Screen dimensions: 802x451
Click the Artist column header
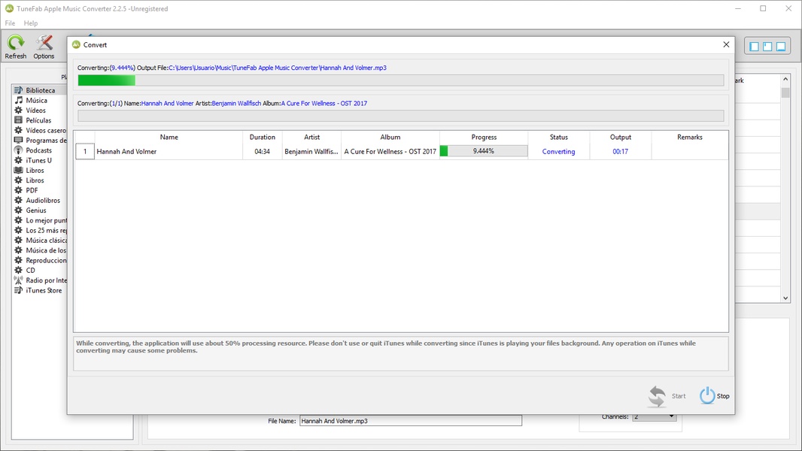coord(311,137)
